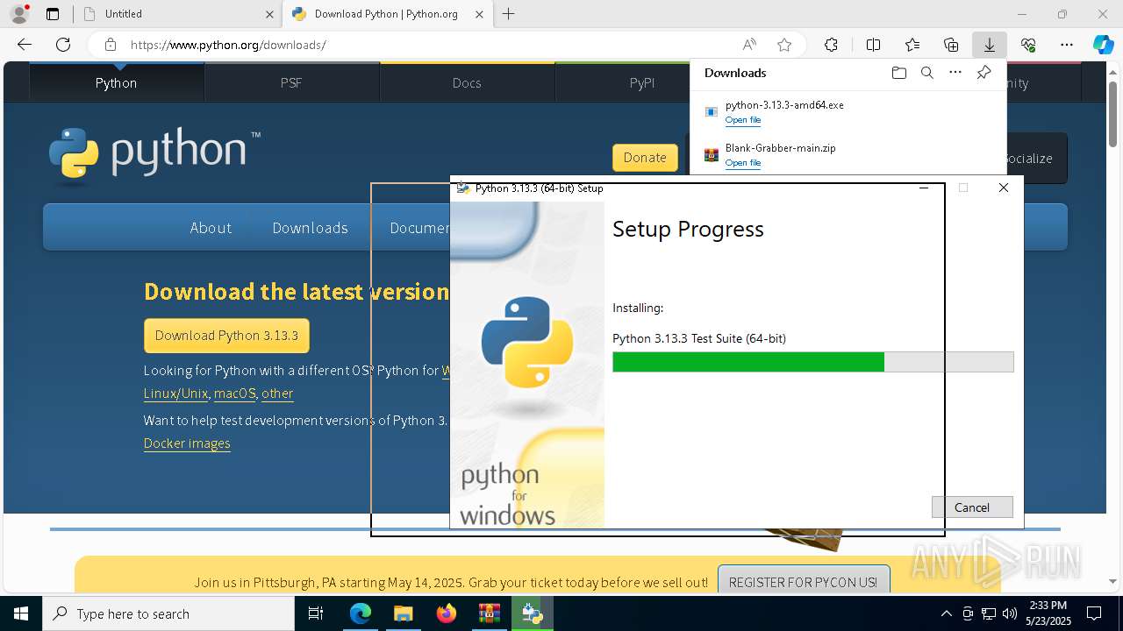Open the About menu on python.org

point(211,228)
